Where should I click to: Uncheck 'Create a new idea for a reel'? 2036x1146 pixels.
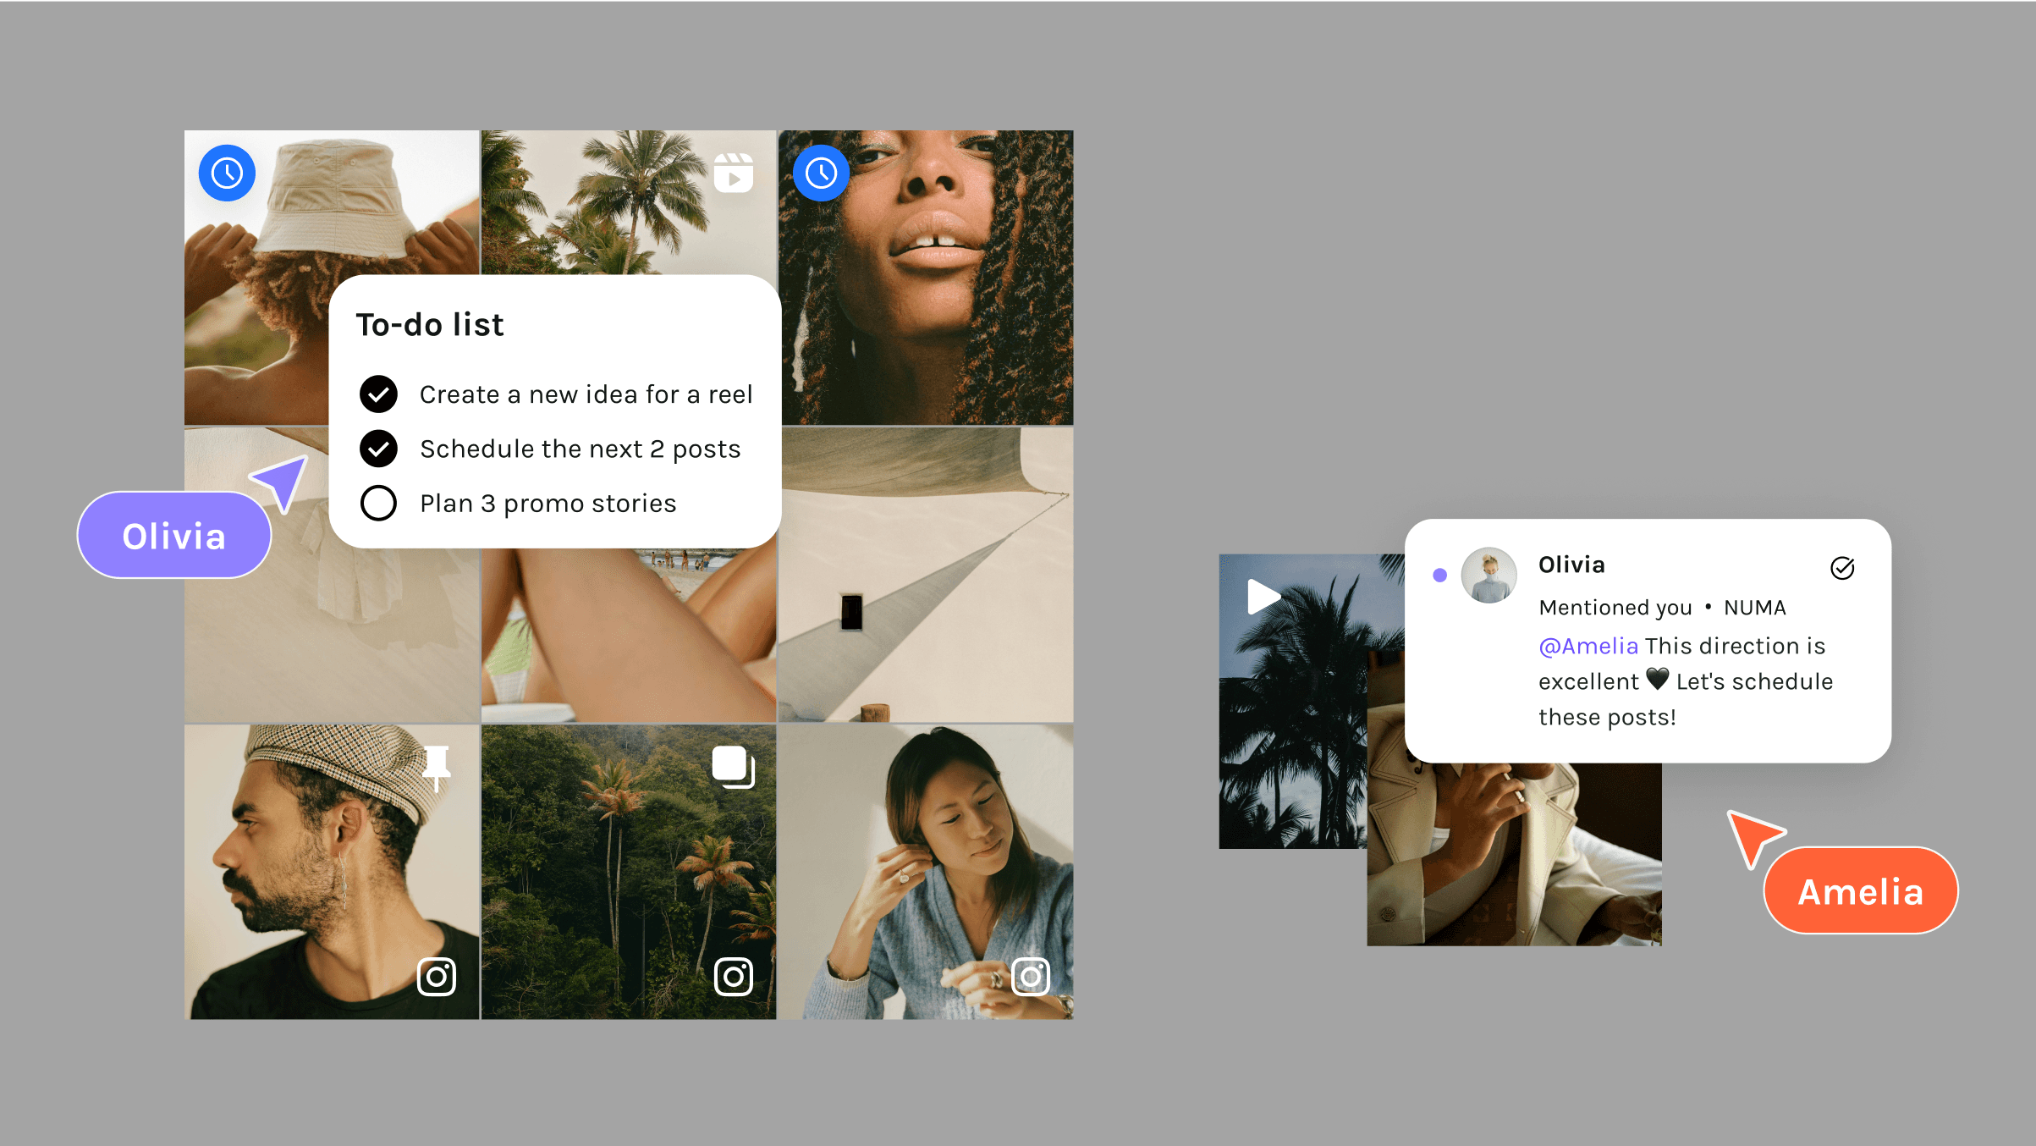click(x=378, y=394)
